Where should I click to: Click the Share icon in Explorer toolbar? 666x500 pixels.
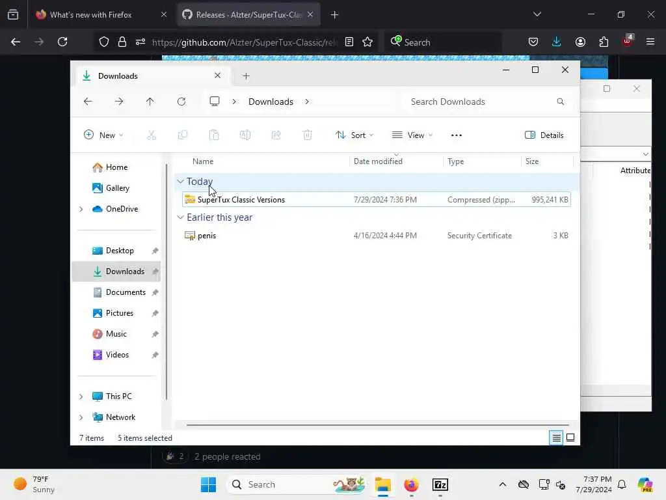click(x=276, y=135)
